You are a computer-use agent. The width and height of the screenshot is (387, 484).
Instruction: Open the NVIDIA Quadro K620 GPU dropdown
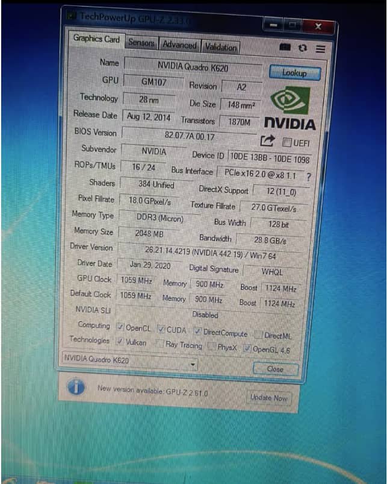tap(130, 360)
